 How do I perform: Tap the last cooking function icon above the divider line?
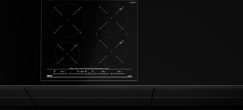tap(105, 69)
